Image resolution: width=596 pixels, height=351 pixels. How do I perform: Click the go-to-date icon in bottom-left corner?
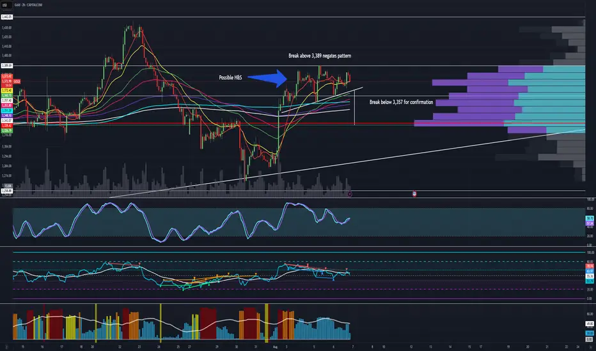coord(6,347)
